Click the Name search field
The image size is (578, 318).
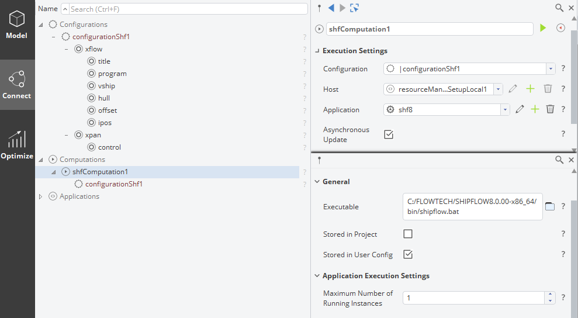[x=188, y=9]
